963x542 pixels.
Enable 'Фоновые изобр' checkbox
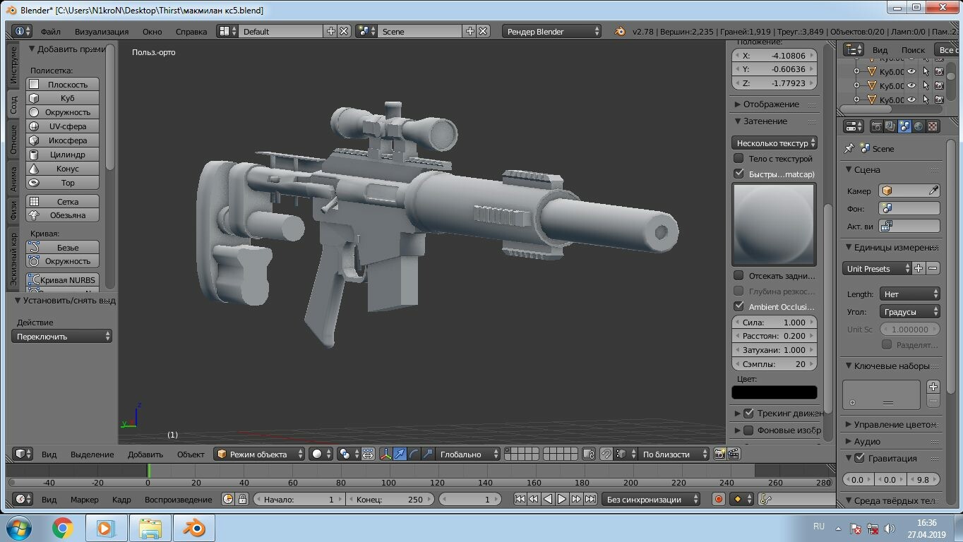point(748,430)
